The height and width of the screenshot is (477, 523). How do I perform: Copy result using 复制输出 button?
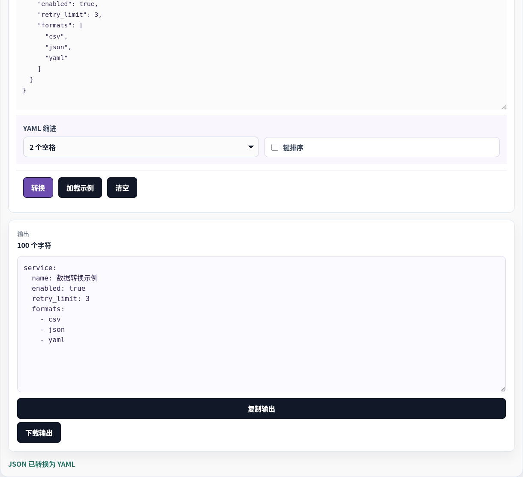pyautogui.click(x=261, y=408)
